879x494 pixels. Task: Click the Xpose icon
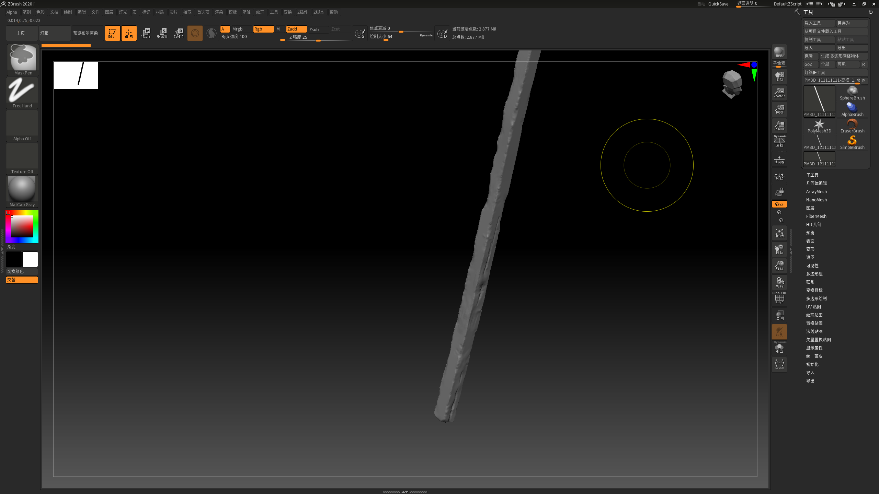(779, 364)
